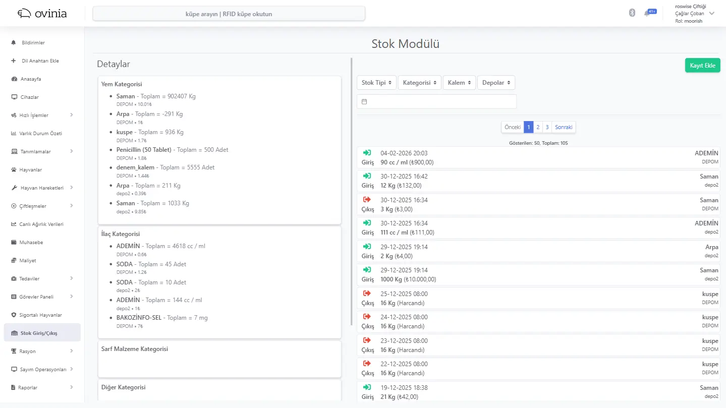The height and width of the screenshot is (408, 726).
Task: Click the Anasayfa dashboard icon
Action: point(14,79)
